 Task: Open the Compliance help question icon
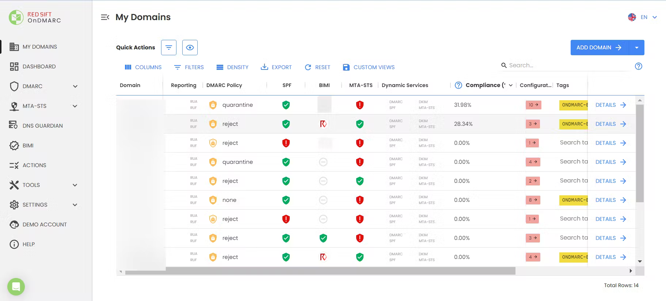(458, 85)
